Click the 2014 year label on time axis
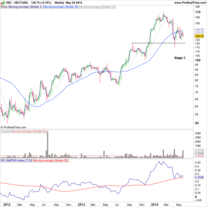The height and width of the screenshot is (207, 207). point(154,205)
